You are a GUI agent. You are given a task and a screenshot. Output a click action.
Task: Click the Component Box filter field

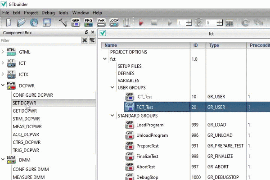click(x=40, y=40)
